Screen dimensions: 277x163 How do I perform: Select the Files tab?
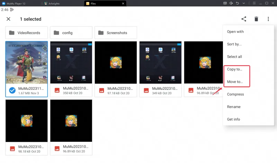click(x=105, y=3)
